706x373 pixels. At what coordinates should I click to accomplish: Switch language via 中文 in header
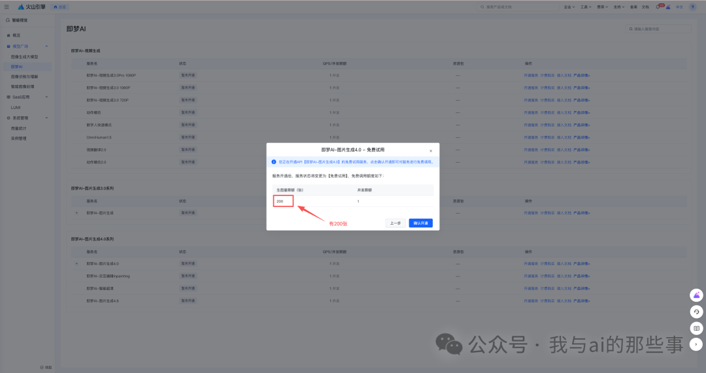pos(679,7)
